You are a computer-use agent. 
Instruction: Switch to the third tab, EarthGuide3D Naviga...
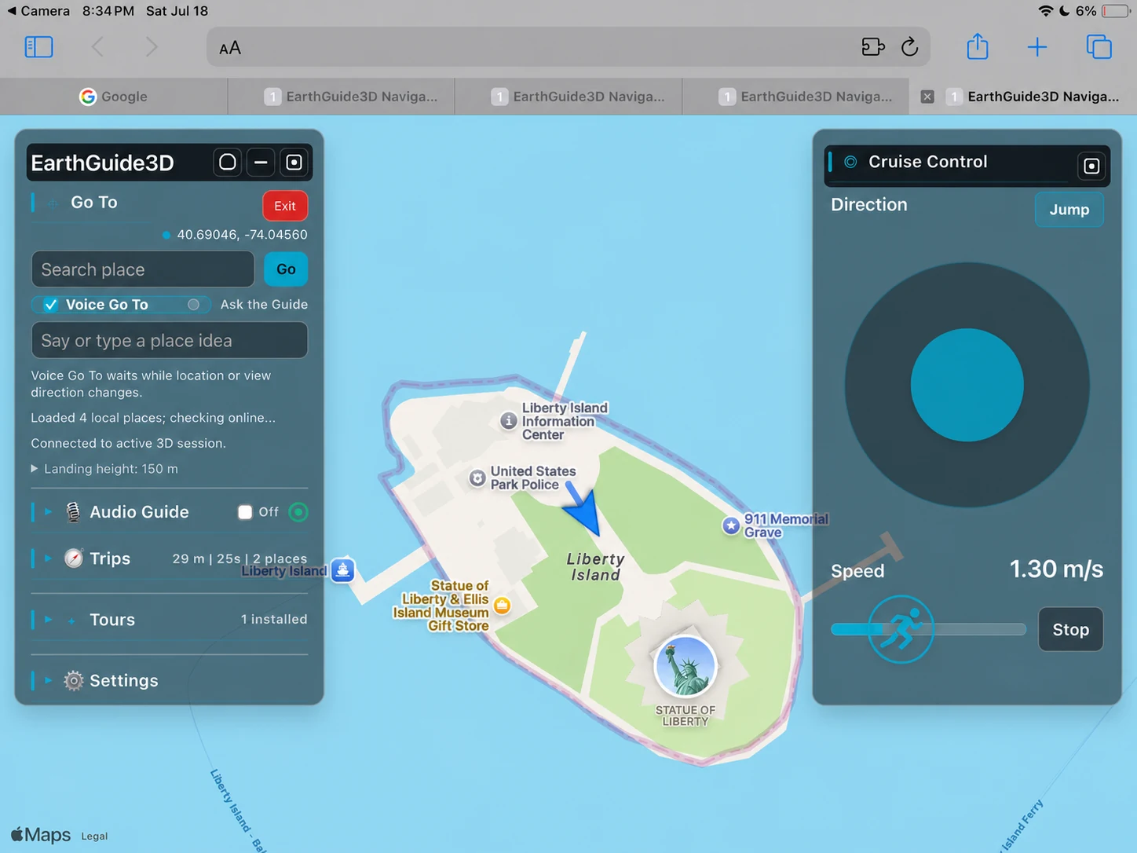click(568, 97)
